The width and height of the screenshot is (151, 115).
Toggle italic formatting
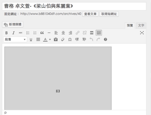click(x=14, y=33)
